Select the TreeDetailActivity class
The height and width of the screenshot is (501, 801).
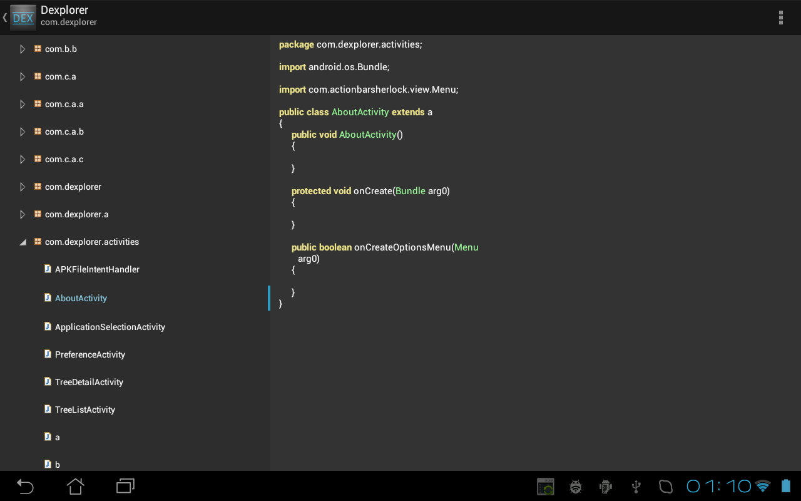tap(89, 382)
